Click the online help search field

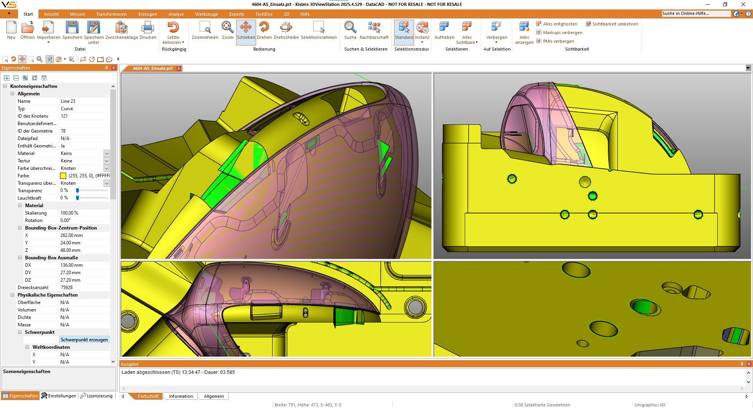point(696,14)
